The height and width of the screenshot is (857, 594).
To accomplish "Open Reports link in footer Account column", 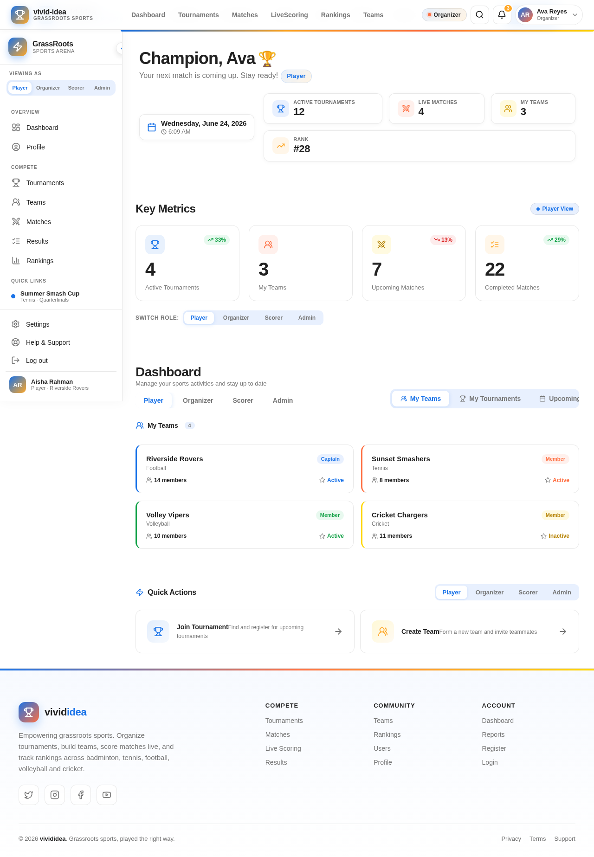I will click(x=493, y=735).
